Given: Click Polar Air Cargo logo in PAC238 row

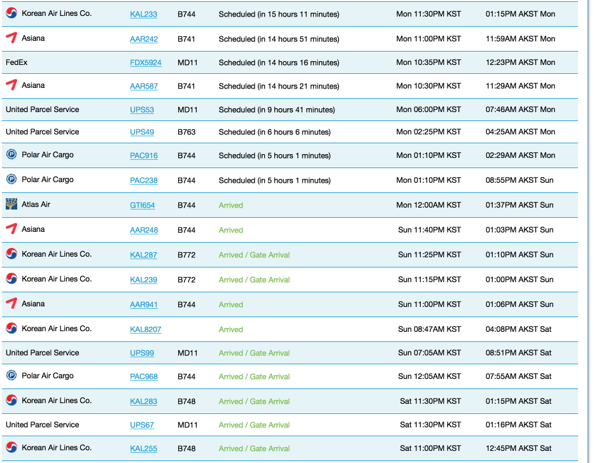Looking at the screenshot, I should [11, 179].
